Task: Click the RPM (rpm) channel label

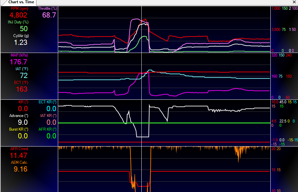Action: [x=19, y=8]
